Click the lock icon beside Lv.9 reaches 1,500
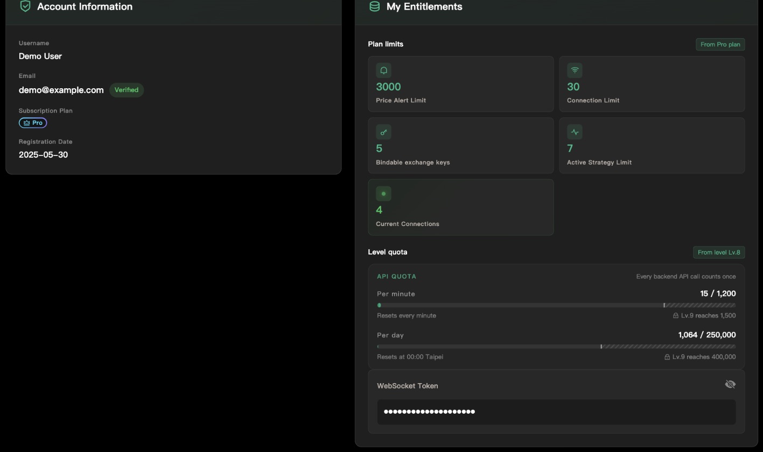Image resolution: width=763 pixels, height=452 pixels. [x=676, y=315]
